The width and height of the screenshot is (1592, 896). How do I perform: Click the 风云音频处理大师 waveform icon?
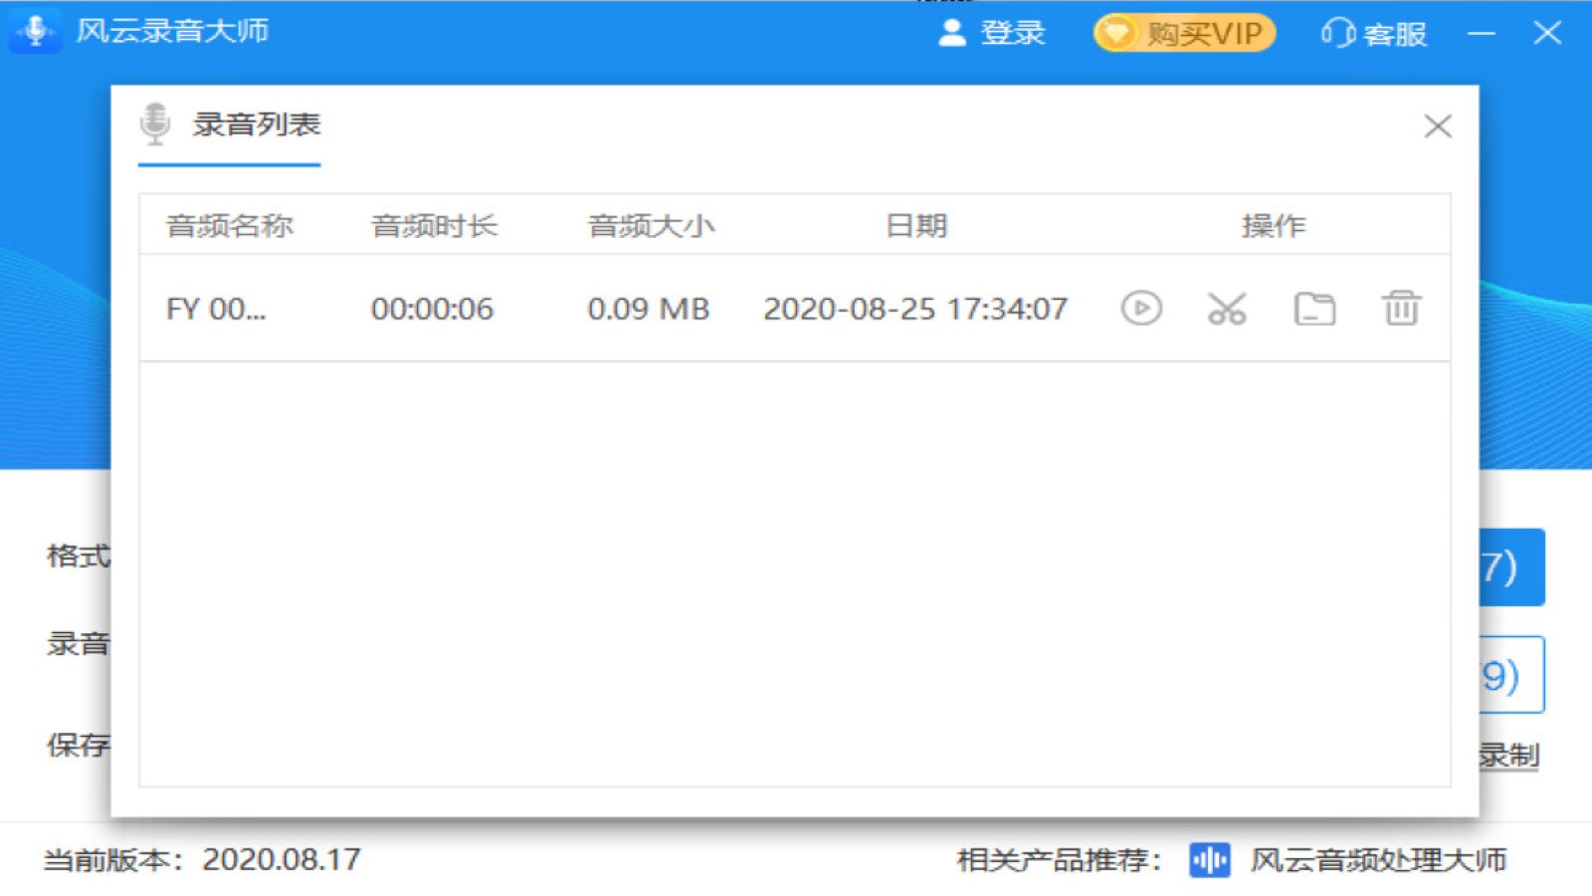coord(1207,859)
